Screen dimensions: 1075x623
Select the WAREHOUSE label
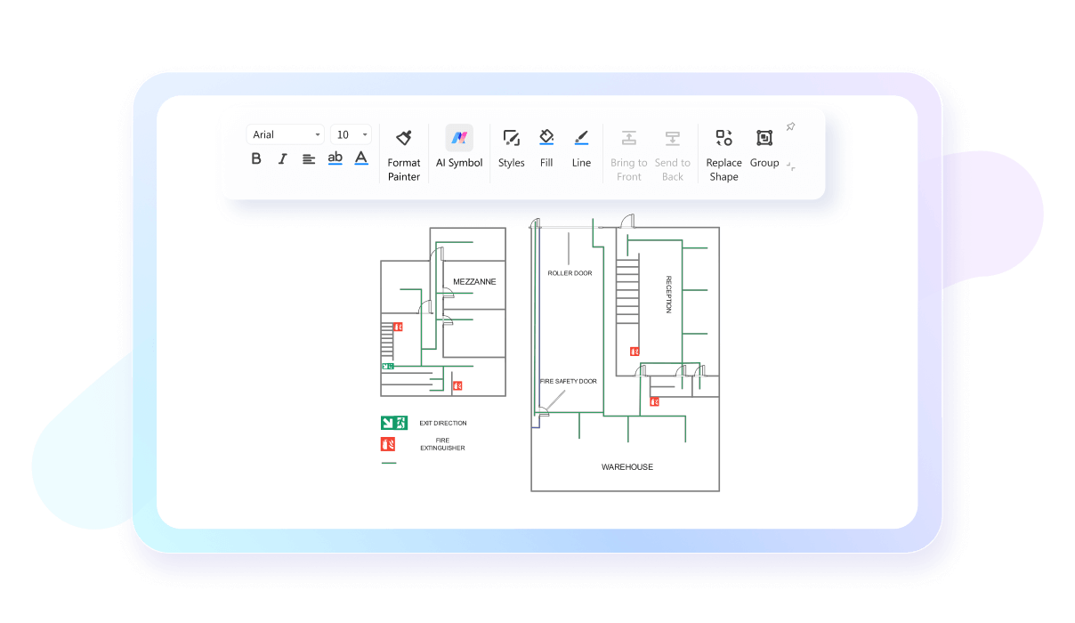click(627, 466)
